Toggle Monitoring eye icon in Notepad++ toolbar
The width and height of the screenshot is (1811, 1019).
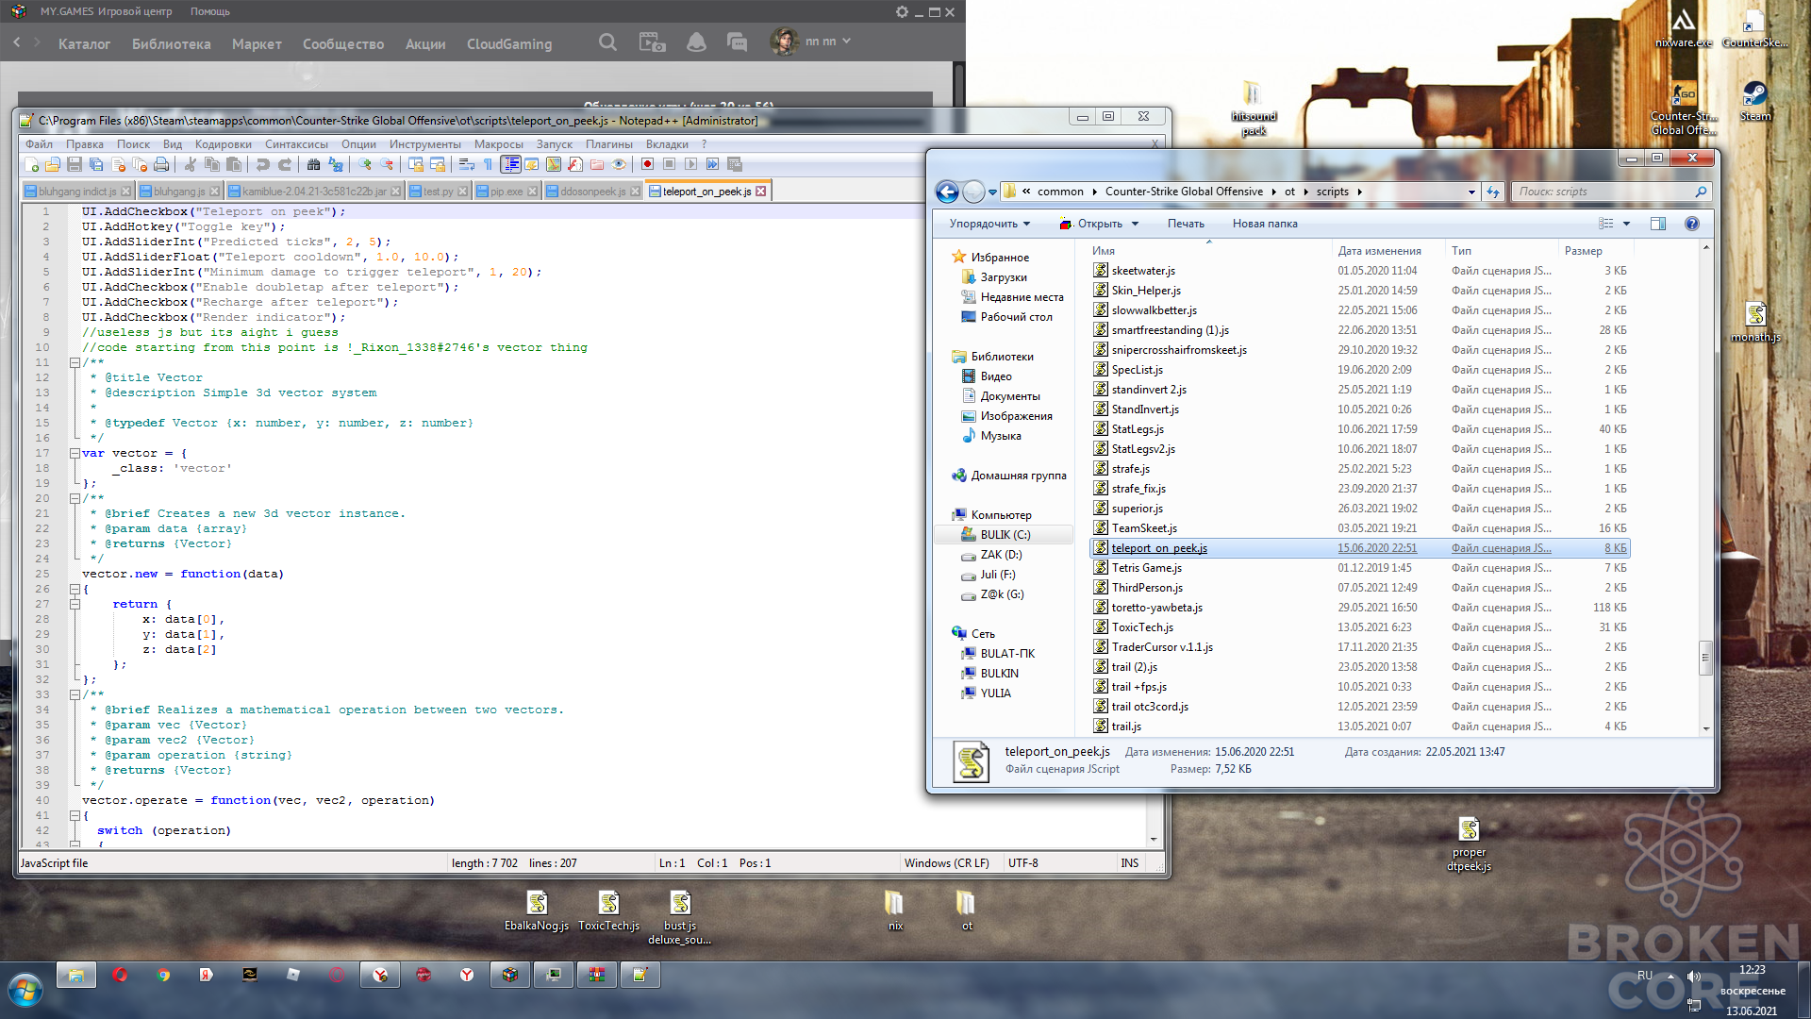pos(619,164)
